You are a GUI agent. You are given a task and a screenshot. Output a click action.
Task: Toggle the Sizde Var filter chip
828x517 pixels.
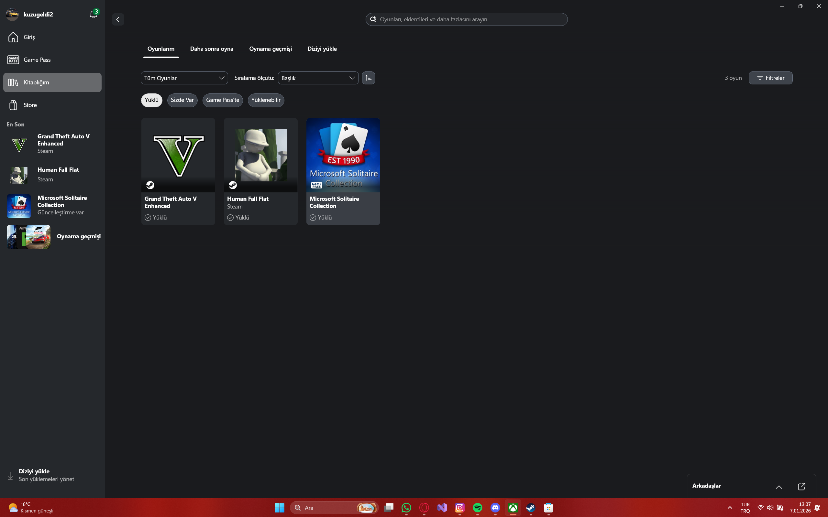(182, 100)
